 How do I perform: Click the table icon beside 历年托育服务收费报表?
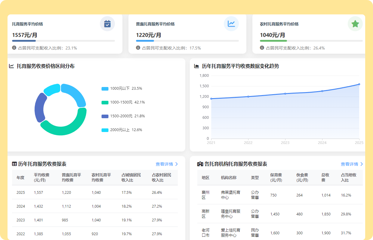14,164
